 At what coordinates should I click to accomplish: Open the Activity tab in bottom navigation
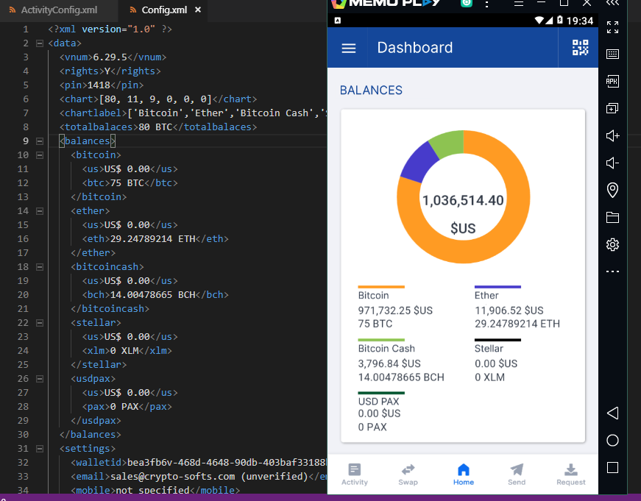pos(355,474)
